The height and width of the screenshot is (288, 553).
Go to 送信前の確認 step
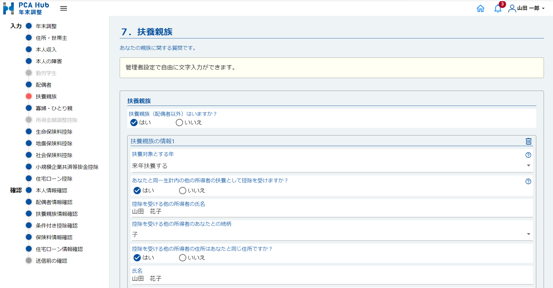tap(51, 260)
